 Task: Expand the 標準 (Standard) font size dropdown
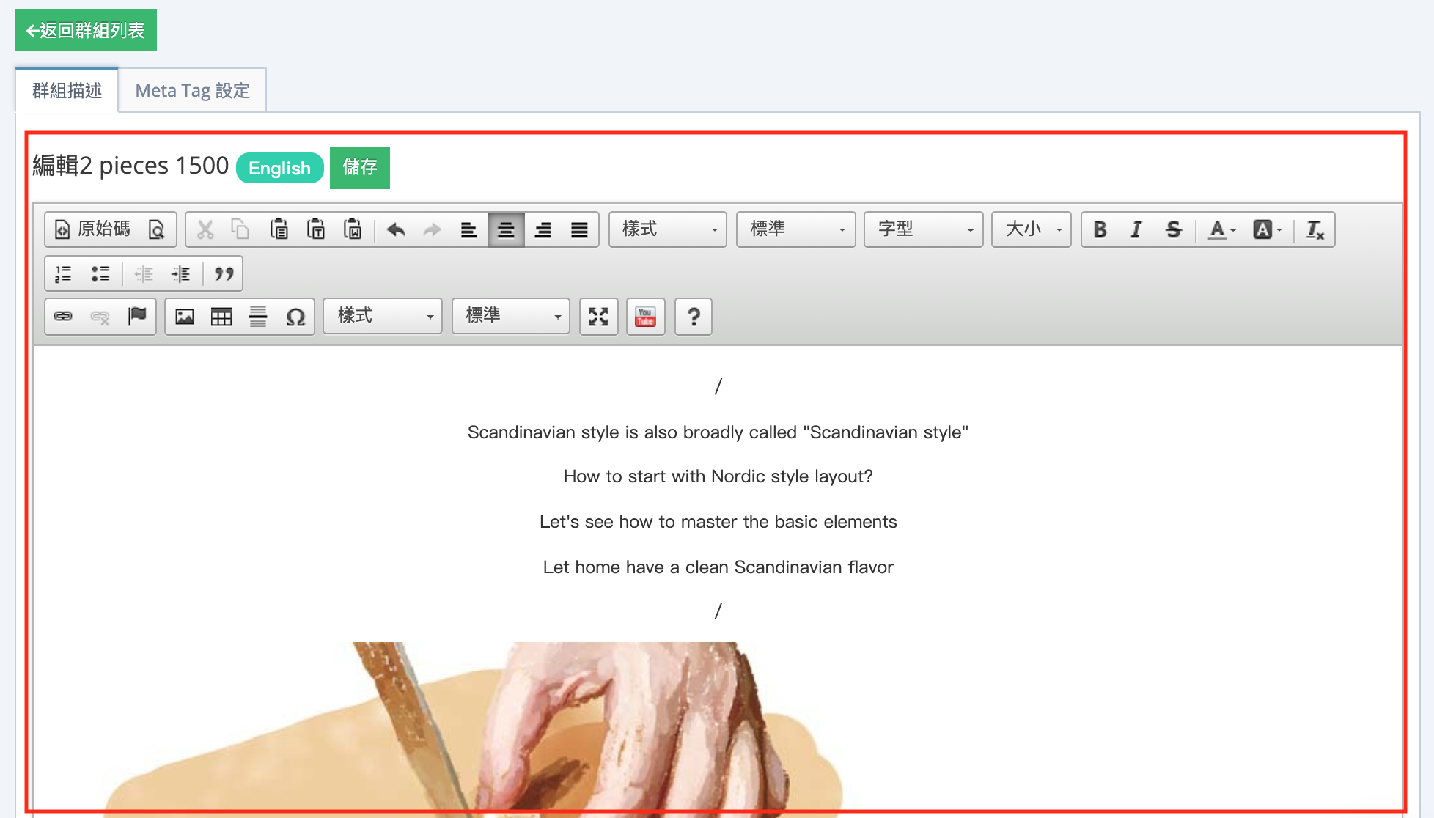pos(793,229)
